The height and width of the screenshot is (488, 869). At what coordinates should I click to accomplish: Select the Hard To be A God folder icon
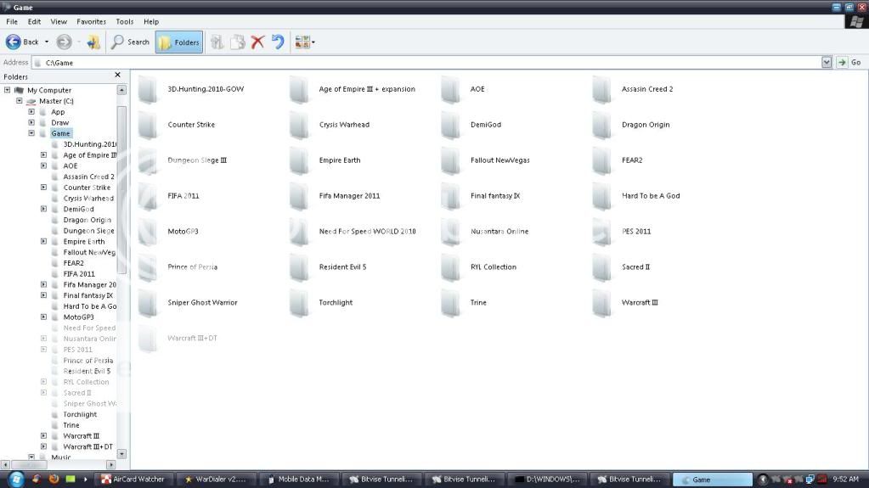(x=602, y=195)
